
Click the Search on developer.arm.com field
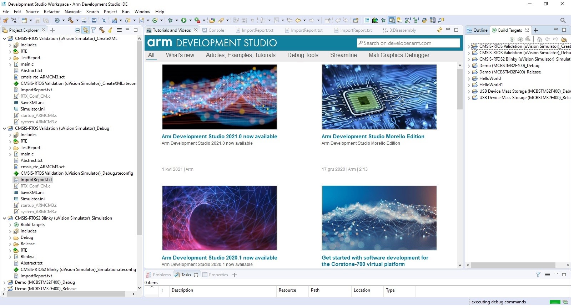point(408,43)
